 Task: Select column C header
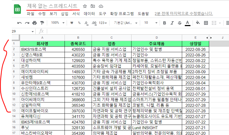point(112,38)
